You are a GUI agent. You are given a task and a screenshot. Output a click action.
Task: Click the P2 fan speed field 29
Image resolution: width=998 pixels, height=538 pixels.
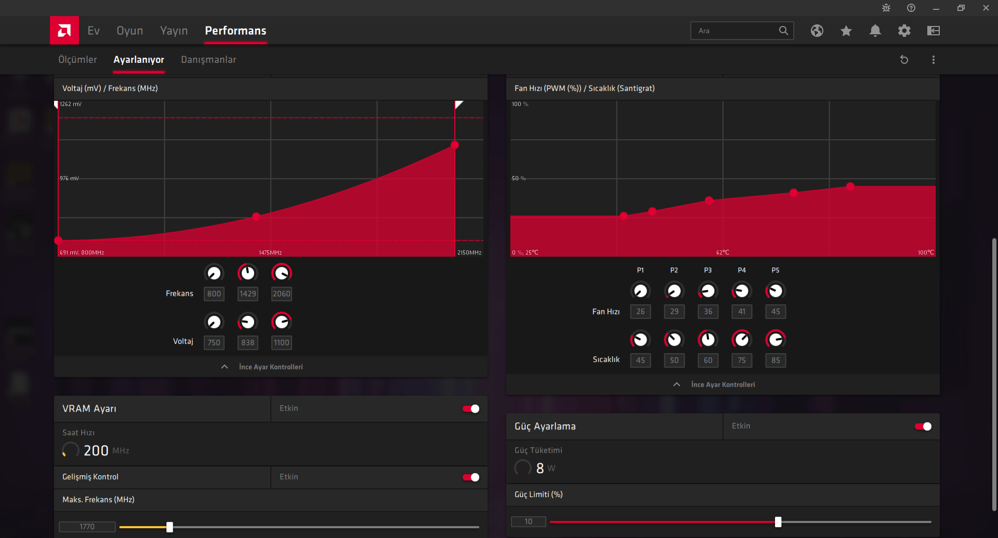(674, 312)
